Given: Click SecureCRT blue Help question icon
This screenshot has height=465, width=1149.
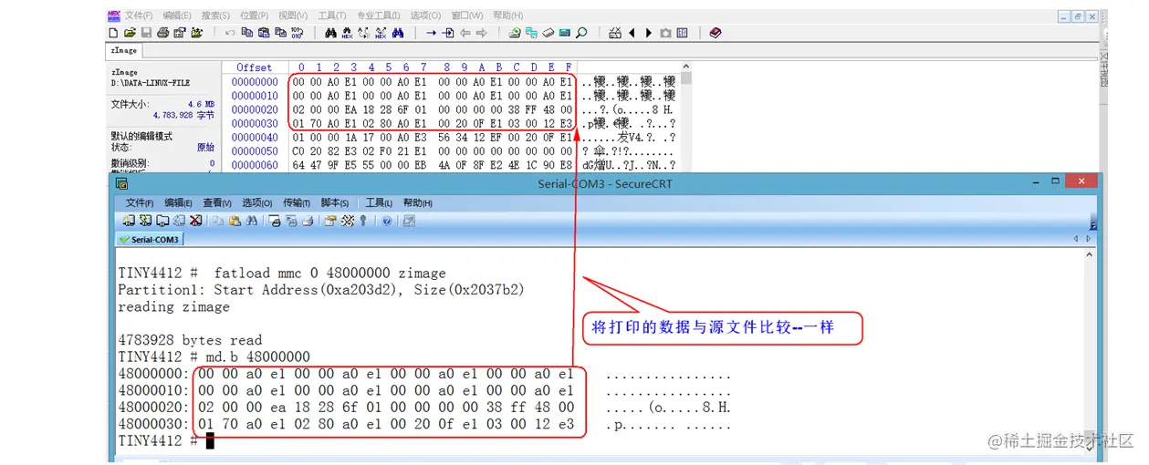Looking at the screenshot, I should pos(387,221).
